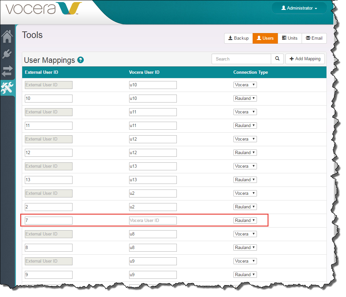
Task: Open Vocera dropdown in disabled u2 row
Action: pyautogui.click(x=245, y=193)
